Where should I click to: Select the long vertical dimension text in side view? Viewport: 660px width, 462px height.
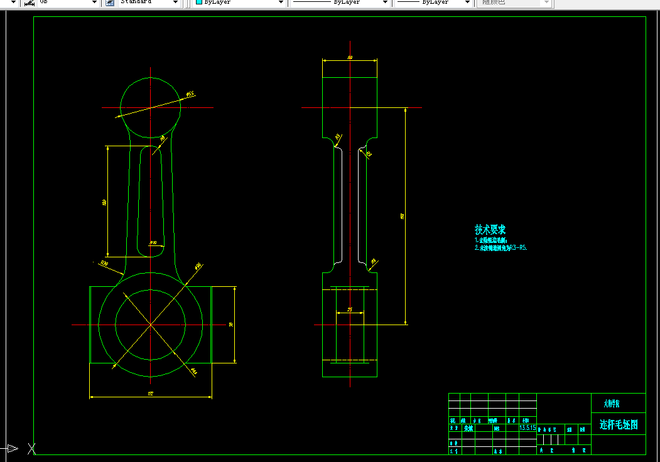coord(403,217)
